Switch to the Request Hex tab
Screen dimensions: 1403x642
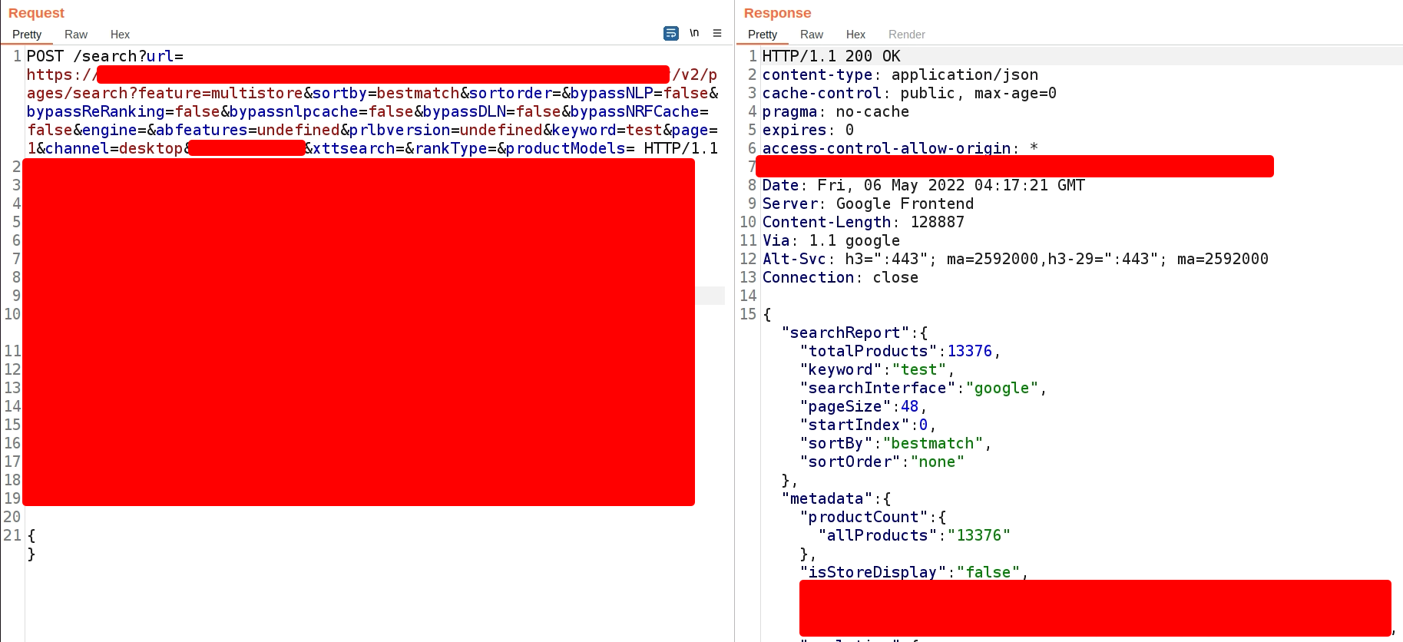tap(120, 35)
